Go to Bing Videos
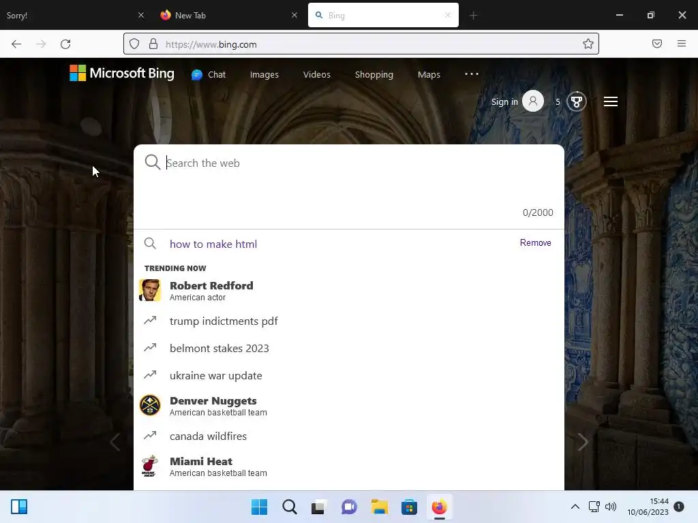698x523 pixels. tap(317, 75)
